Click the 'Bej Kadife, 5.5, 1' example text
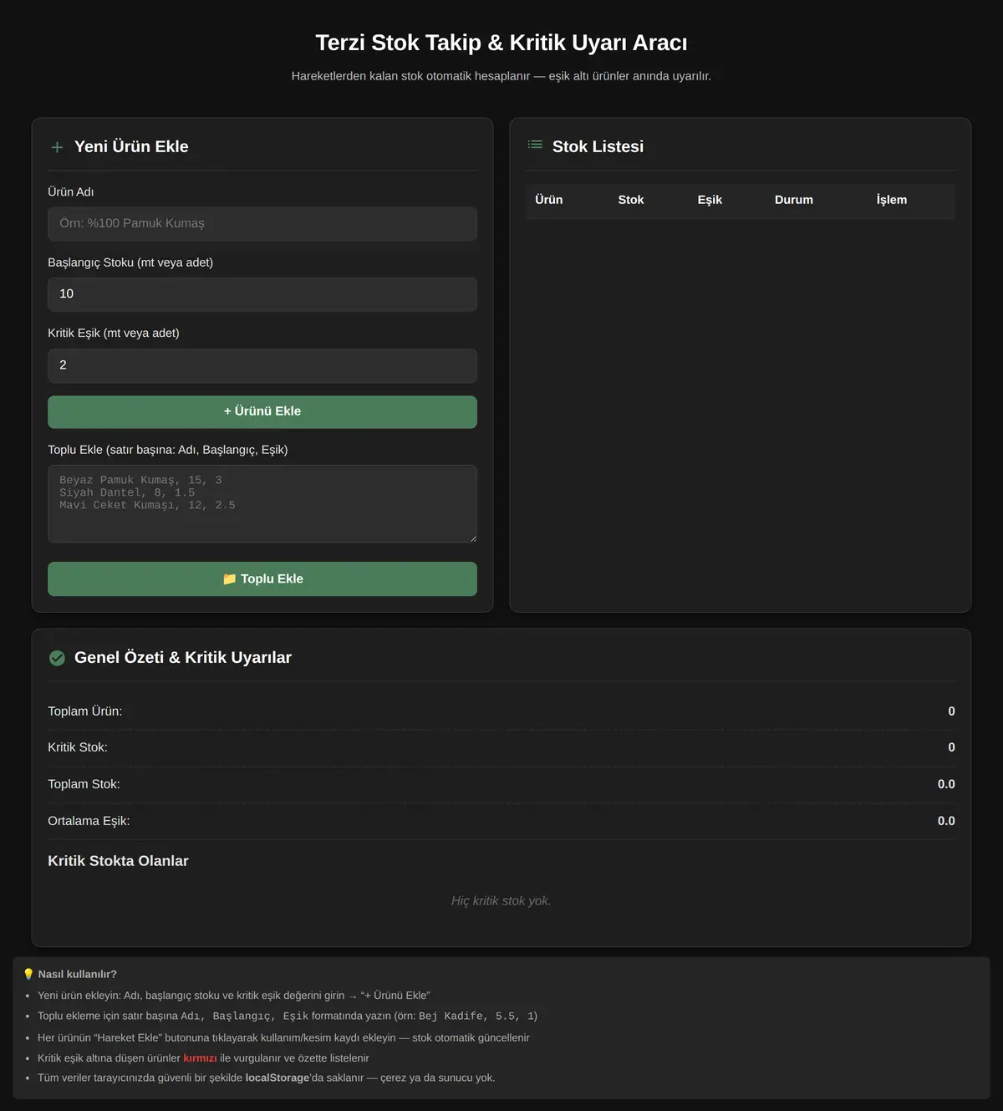 tap(477, 1017)
